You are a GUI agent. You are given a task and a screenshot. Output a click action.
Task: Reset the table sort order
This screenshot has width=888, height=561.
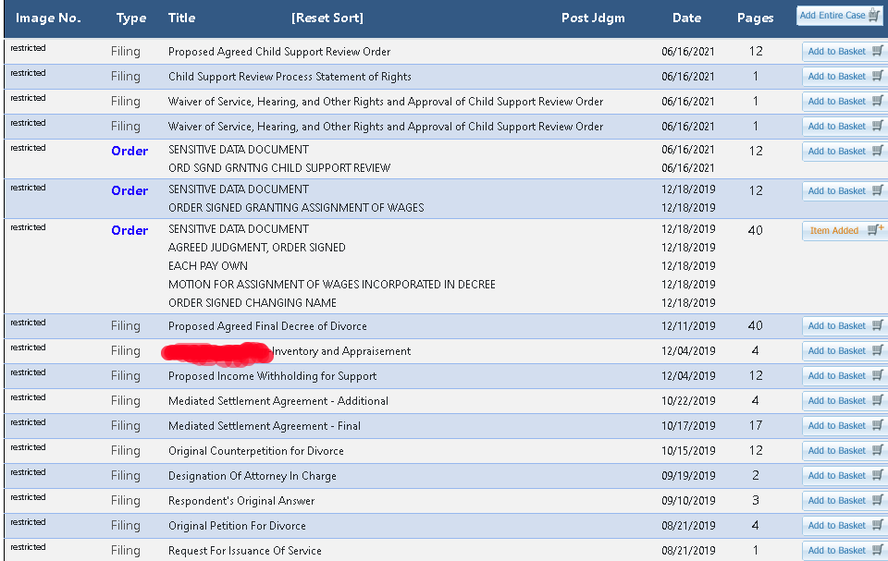(327, 18)
